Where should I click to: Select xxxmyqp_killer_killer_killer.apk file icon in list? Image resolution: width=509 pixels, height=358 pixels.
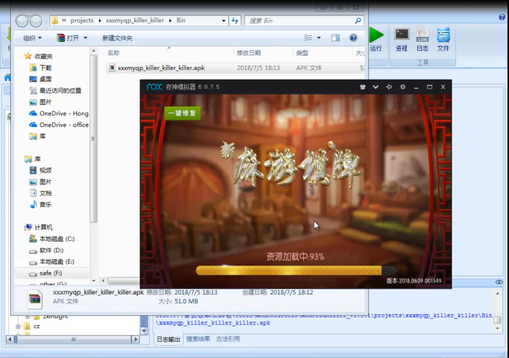point(112,68)
